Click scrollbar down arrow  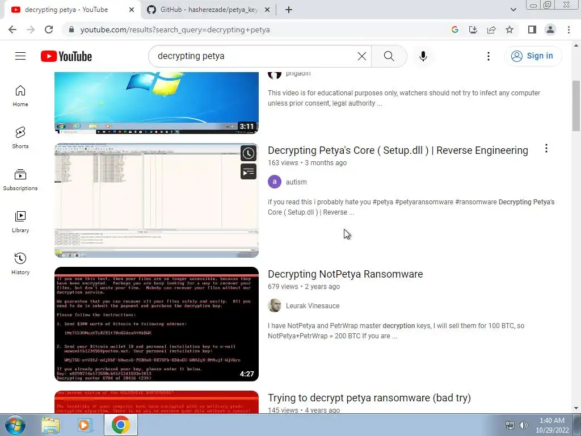pos(576,408)
